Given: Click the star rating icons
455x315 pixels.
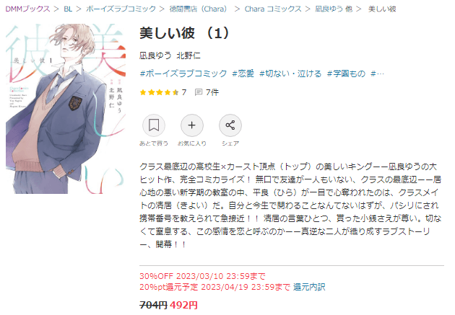Looking at the screenshot, I should (159, 92).
